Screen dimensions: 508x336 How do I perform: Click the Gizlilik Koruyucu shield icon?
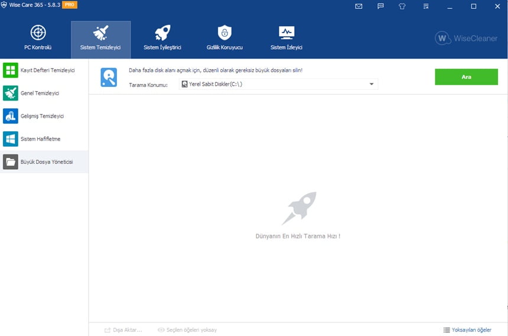[x=224, y=33]
